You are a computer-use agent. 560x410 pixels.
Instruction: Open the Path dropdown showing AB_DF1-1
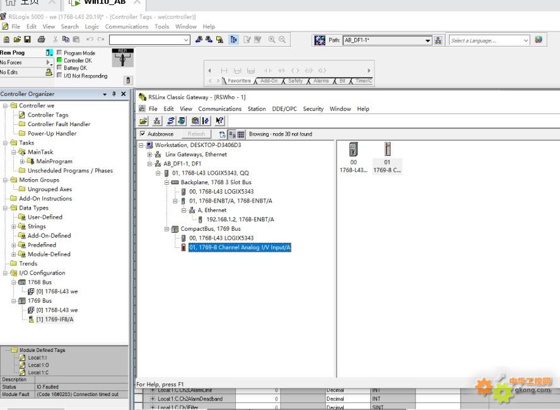point(428,40)
